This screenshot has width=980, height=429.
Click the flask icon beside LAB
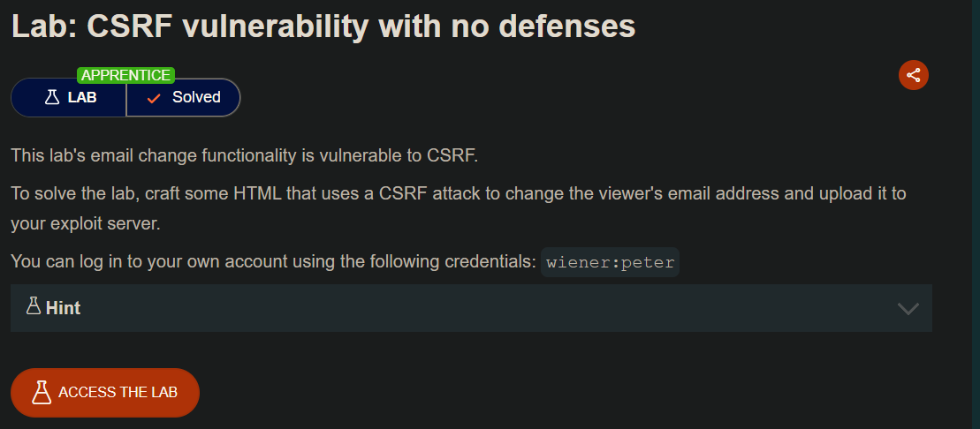[x=52, y=98]
